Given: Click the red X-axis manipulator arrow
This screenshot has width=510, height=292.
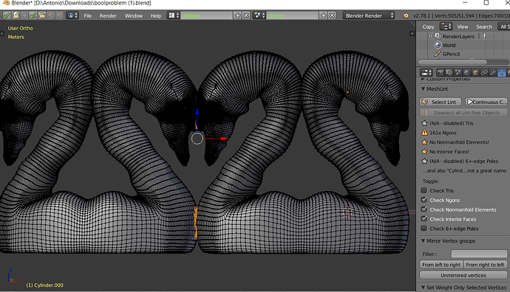Looking at the screenshot, I should point(224,139).
